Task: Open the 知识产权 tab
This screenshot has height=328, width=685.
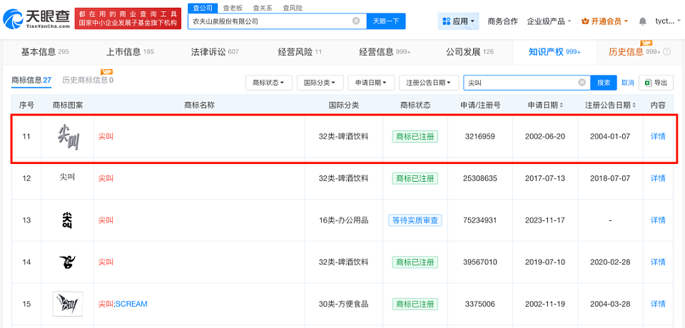Action: (554, 52)
